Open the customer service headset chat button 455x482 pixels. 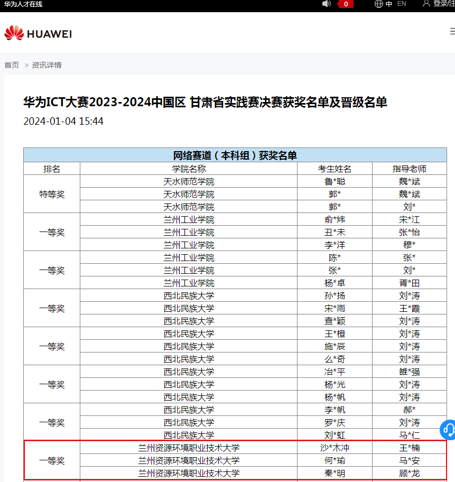pyautogui.click(x=448, y=430)
